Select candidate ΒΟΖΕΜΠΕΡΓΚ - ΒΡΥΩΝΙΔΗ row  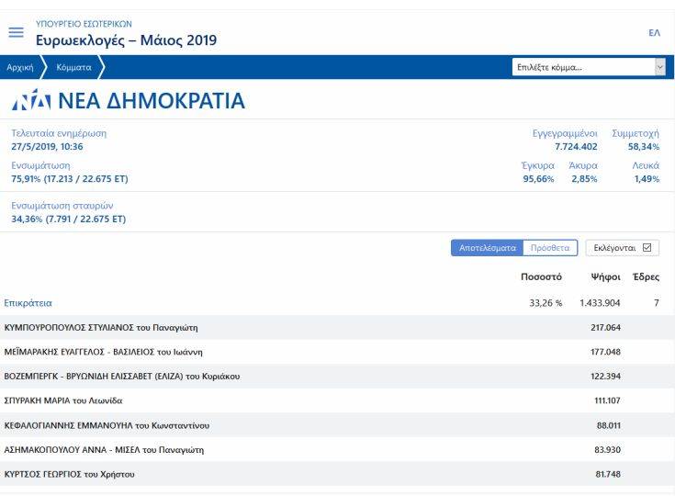click(122, 377)
